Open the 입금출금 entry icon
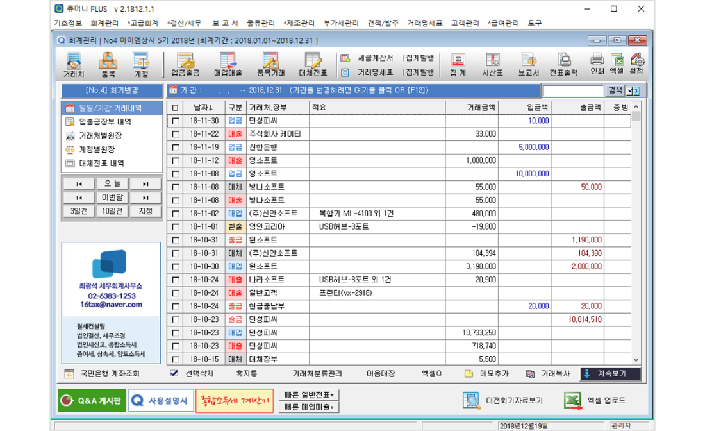 [x=185, y=65]
